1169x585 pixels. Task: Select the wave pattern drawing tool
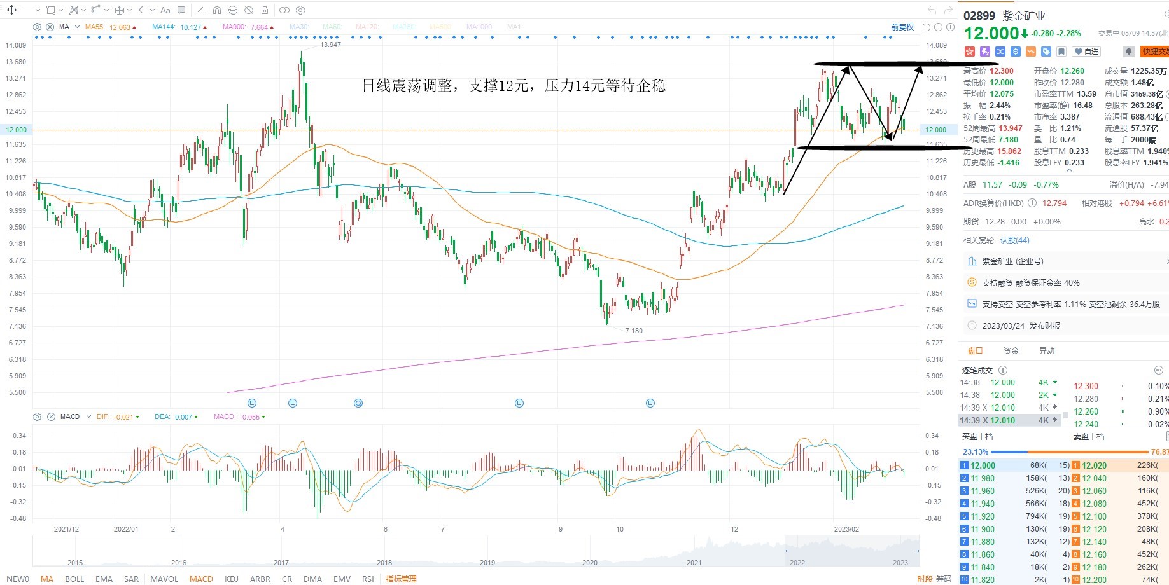(x=74, y=10)
